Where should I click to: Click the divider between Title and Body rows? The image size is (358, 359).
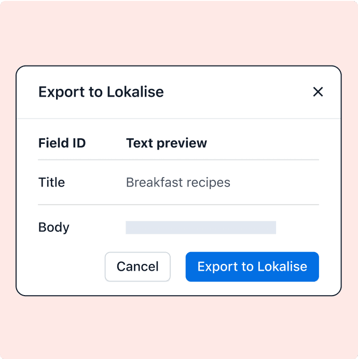pos(179,205)
